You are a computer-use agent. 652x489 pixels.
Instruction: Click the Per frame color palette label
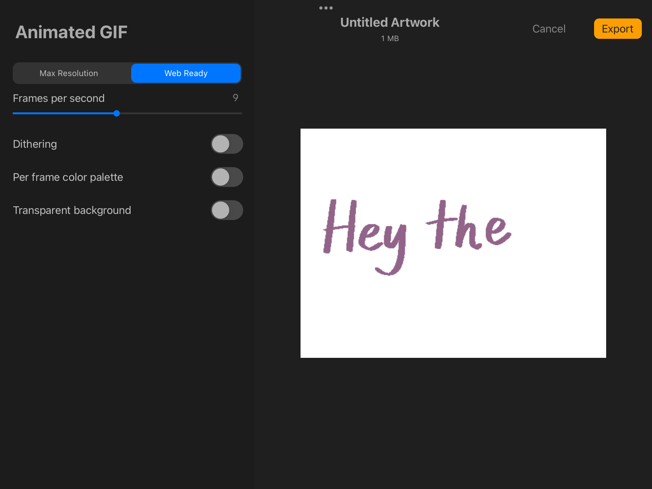click(68, 177)
